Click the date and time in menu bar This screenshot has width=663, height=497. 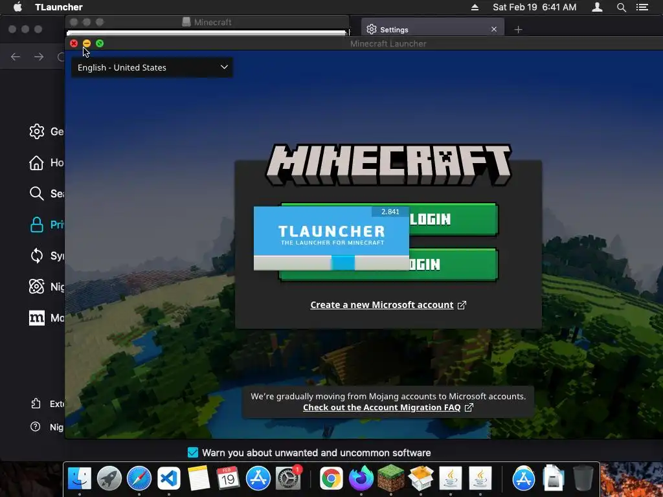534,7
